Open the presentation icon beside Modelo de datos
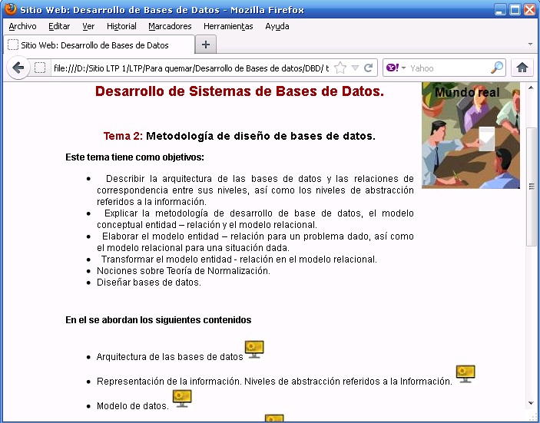The image size is (540, 423). 182,398
